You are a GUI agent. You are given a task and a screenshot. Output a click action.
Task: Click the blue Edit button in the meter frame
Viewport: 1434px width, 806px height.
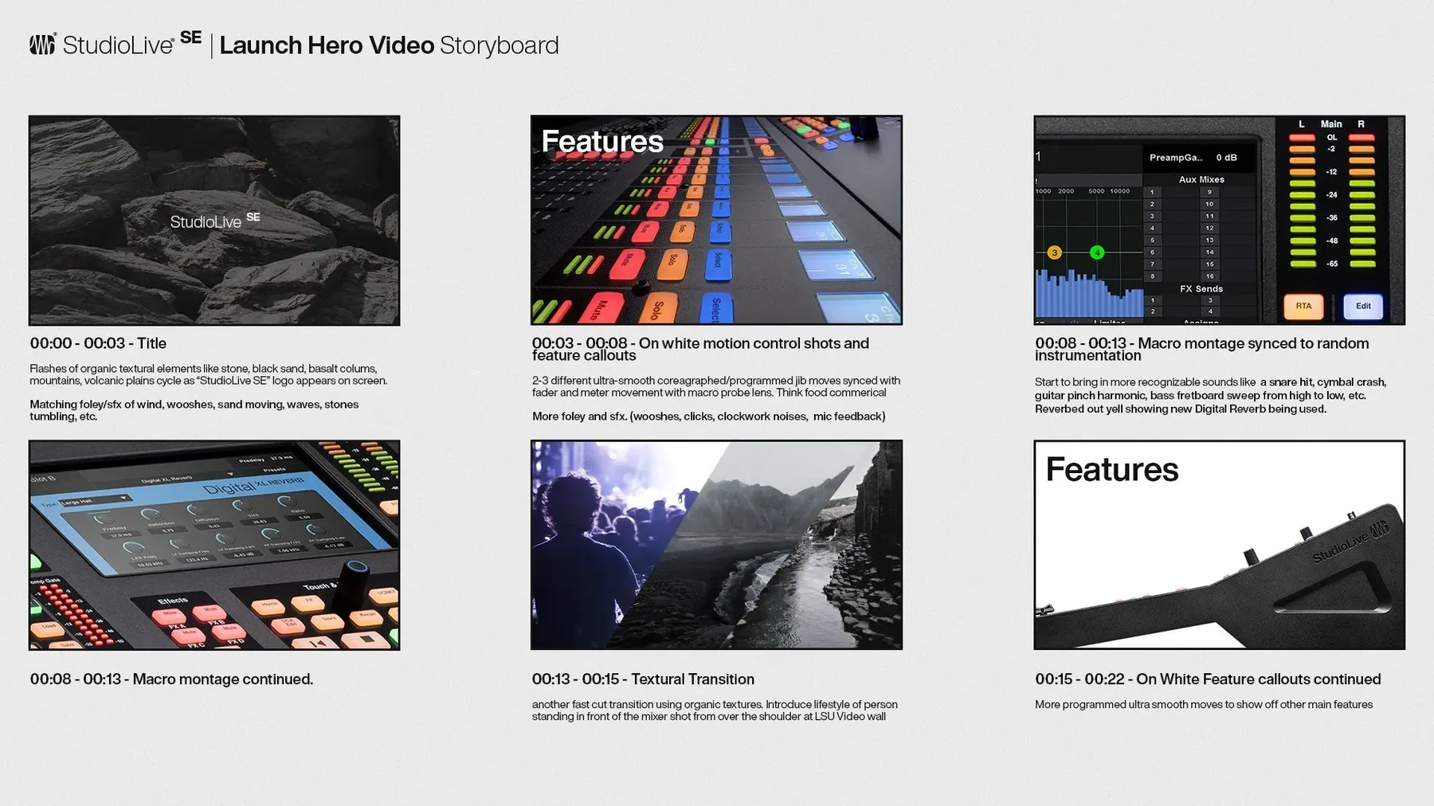pyautogui.click(x=1363, y=306)
